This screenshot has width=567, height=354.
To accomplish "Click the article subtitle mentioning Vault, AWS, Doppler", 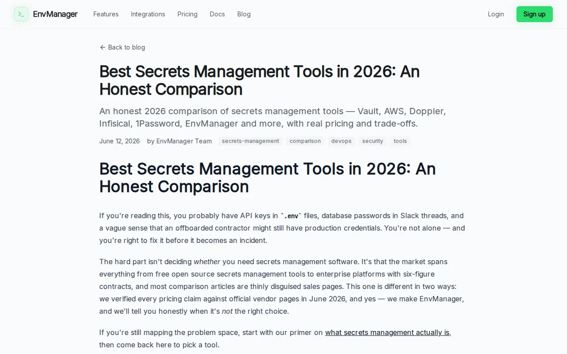I will [272, 117].
